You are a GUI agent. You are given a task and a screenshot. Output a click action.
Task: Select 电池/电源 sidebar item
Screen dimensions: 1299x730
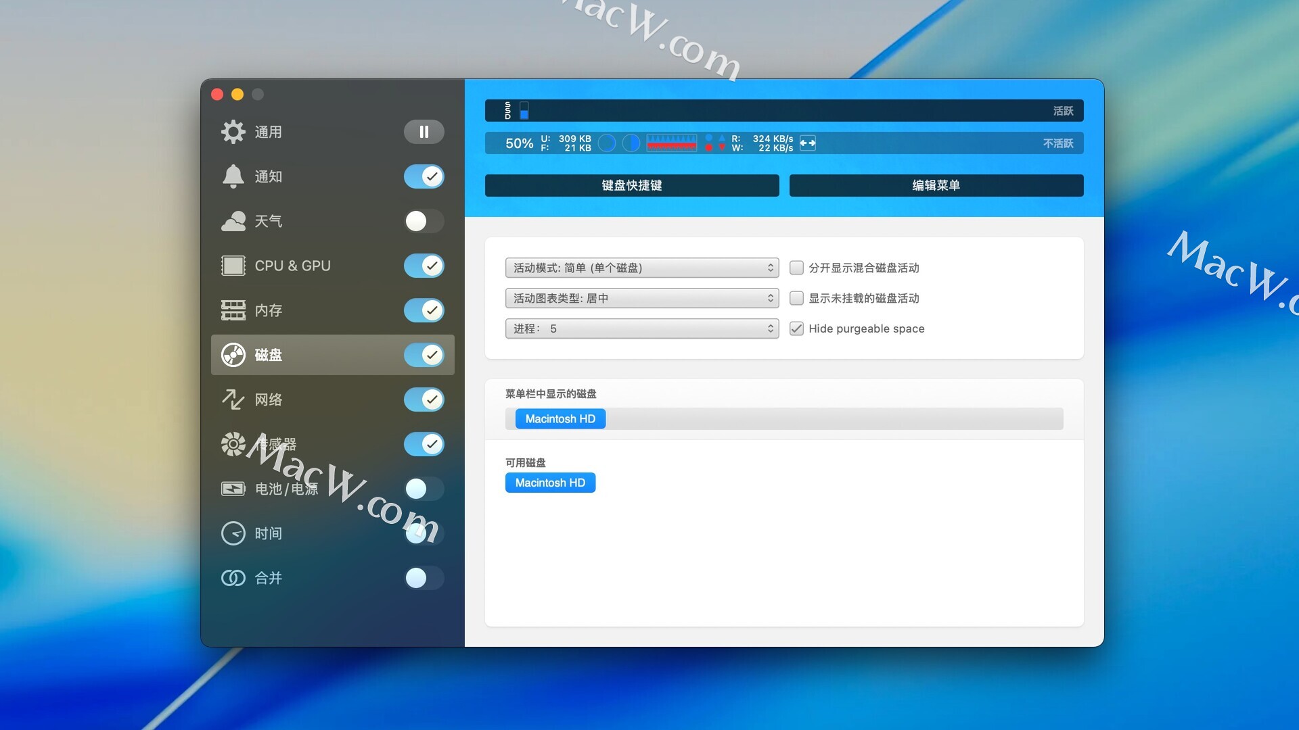(286, 489)
